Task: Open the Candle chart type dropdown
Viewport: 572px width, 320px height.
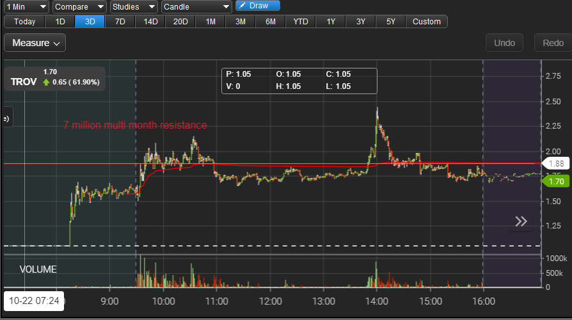Action: (196, 6)
